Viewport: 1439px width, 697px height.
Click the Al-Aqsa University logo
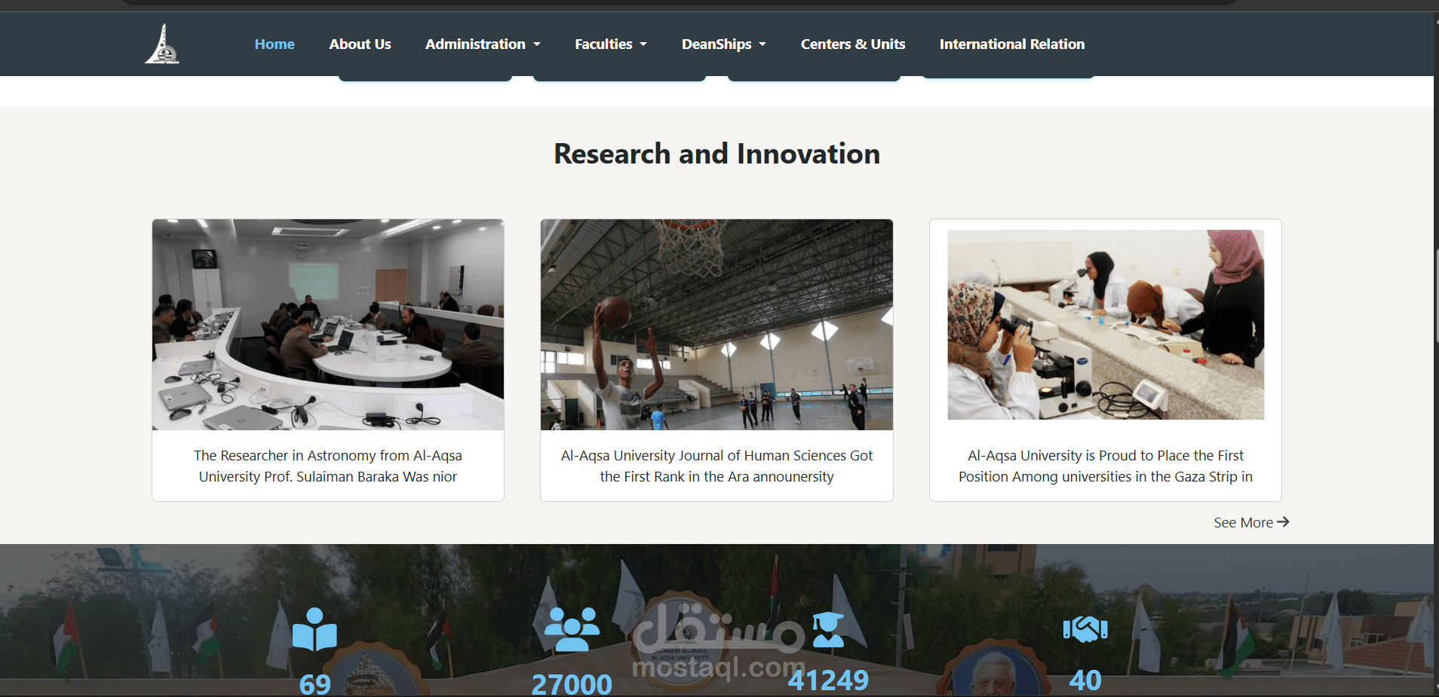(162, 44)
